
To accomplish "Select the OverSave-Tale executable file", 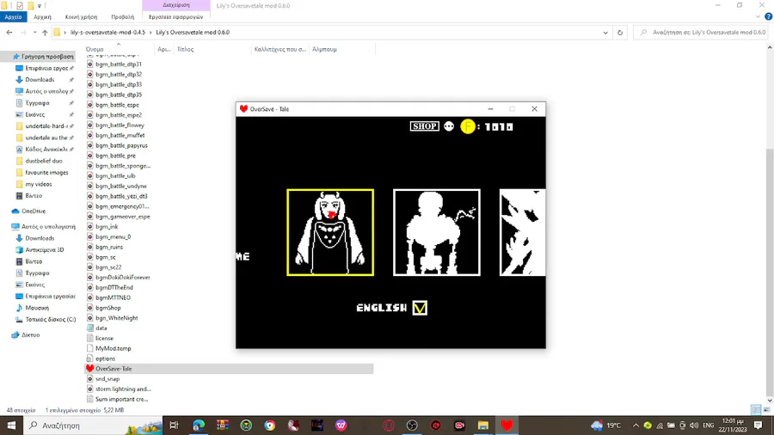I will point(229,369).
